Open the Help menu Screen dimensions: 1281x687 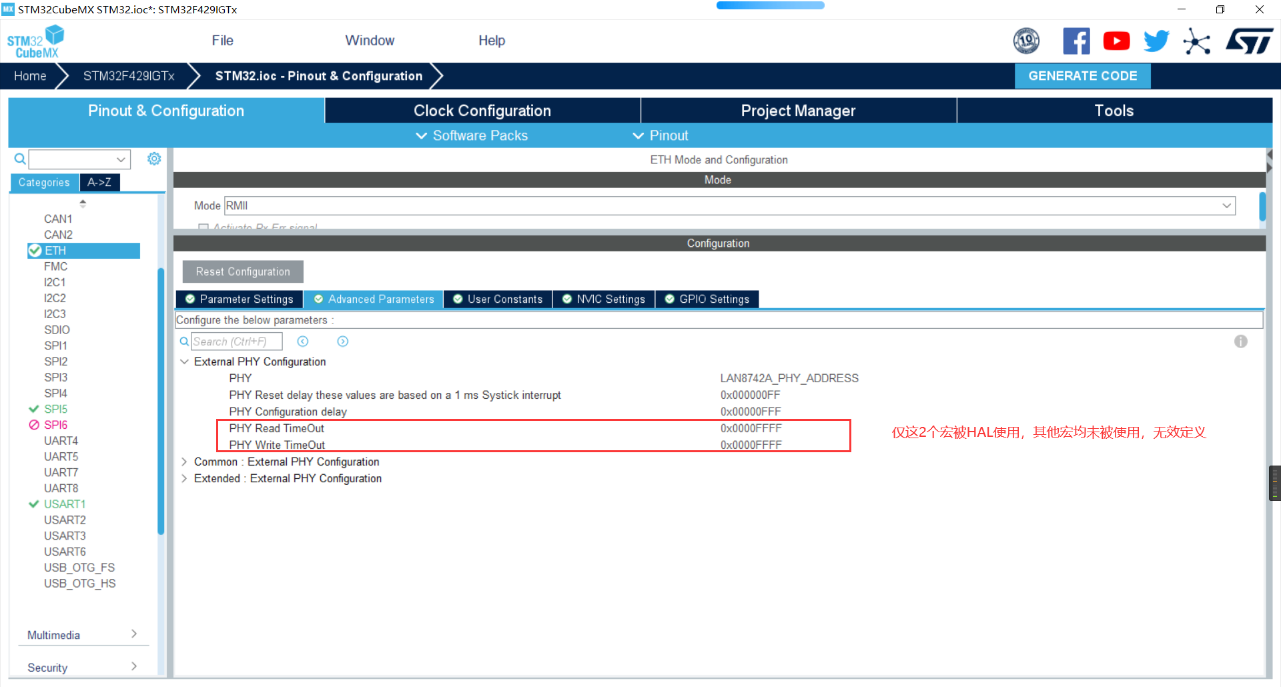(x=492, y=41)
